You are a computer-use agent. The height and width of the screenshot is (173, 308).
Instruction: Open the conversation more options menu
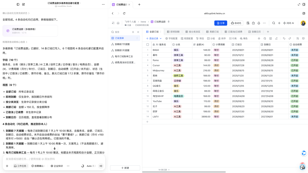(103, 4)
